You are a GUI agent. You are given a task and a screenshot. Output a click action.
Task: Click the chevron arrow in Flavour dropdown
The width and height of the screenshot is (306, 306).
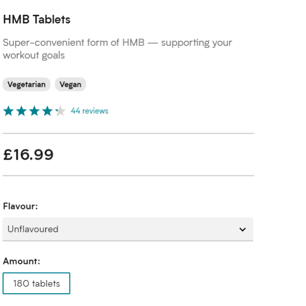point(242,229)
